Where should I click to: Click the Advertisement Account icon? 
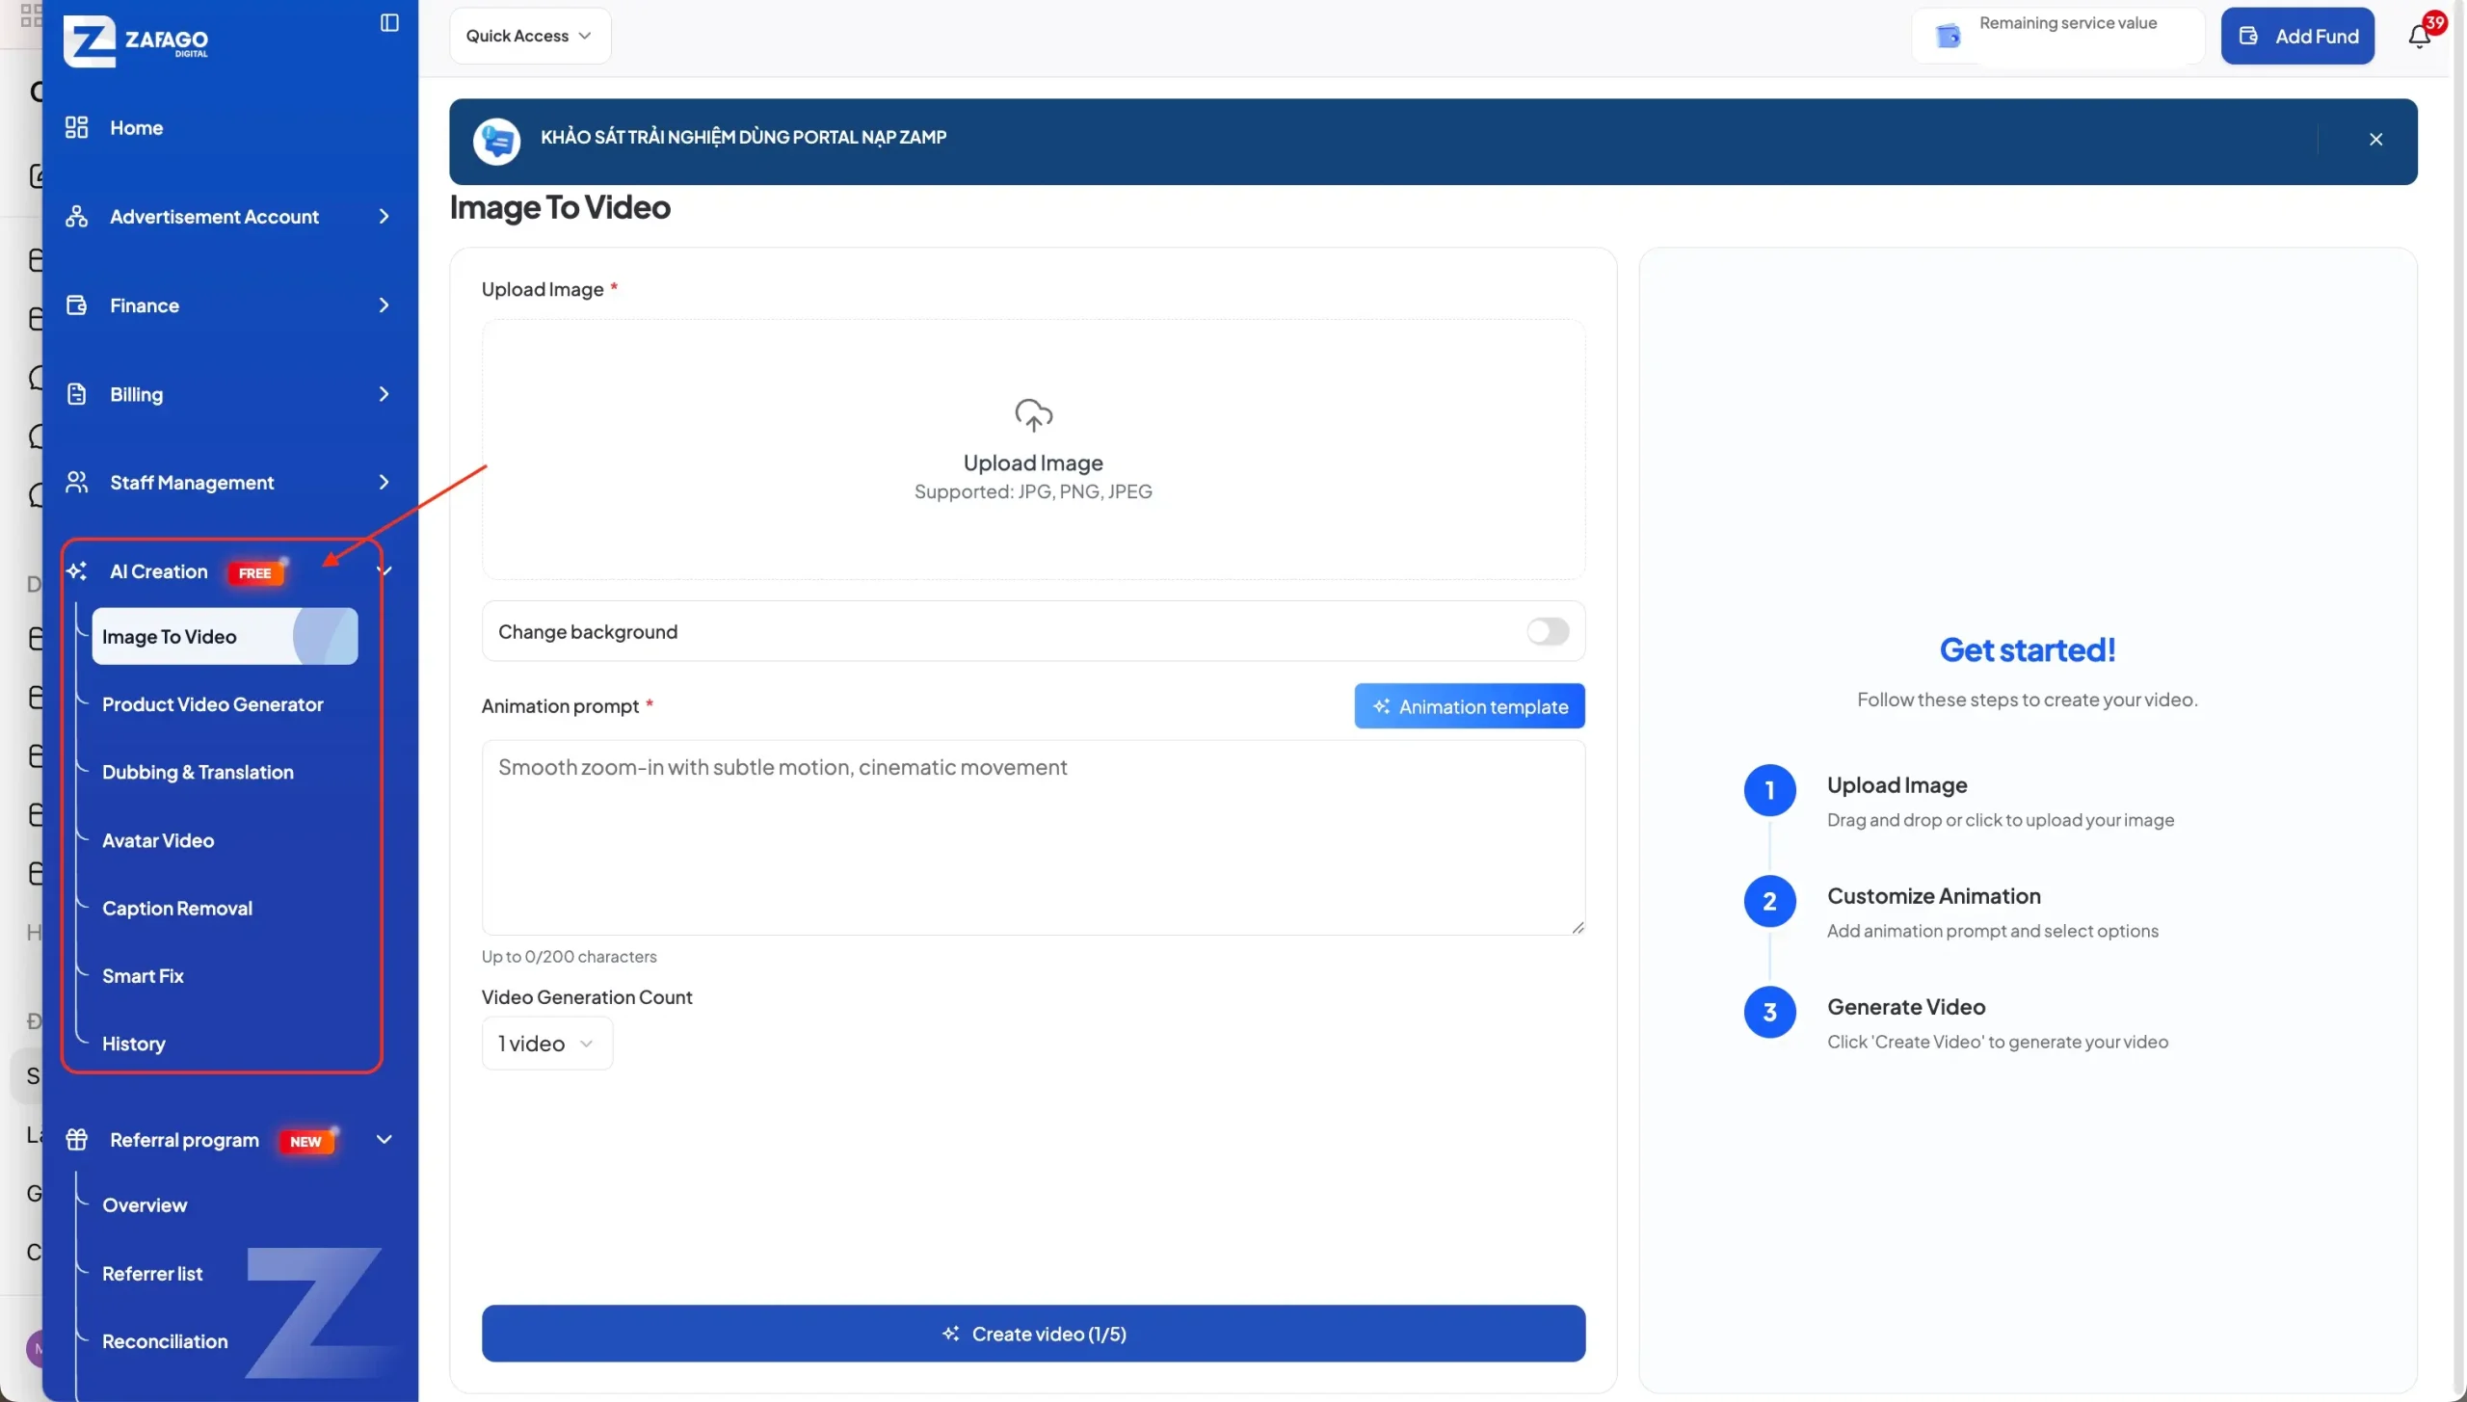pyautogui.click(x=77, y=216)
